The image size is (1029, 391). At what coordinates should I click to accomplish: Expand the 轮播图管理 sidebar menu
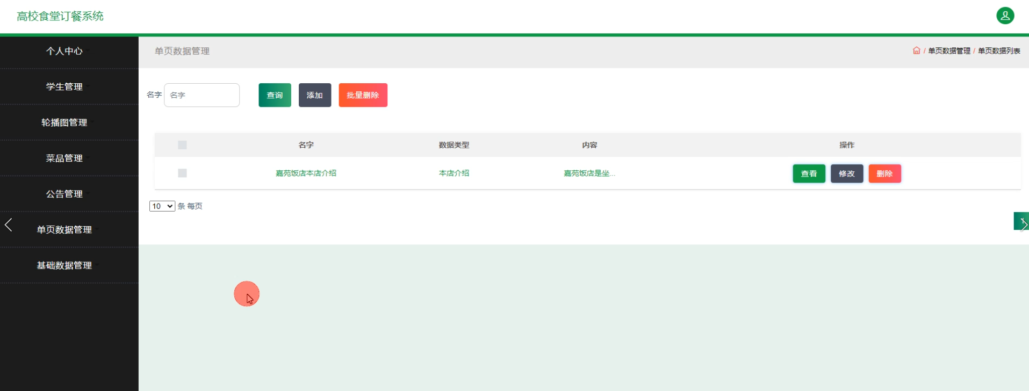tap(64, 122)
